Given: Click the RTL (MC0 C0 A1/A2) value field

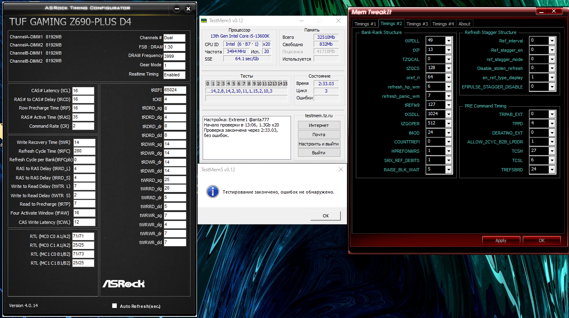Looking at the screenshot, I should coord(83,236).
